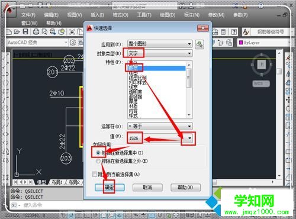Select 厚度 in the properties list
The image size is (296, 219).
[133, 101]
